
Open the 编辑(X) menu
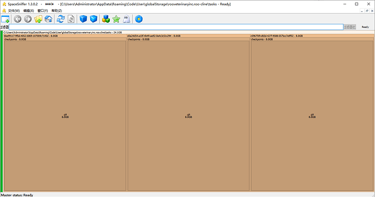[x=28, y=11]
